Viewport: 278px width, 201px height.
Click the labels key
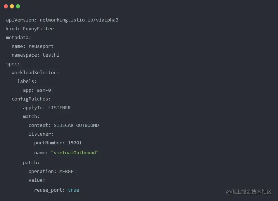click(x=27, y=81)
